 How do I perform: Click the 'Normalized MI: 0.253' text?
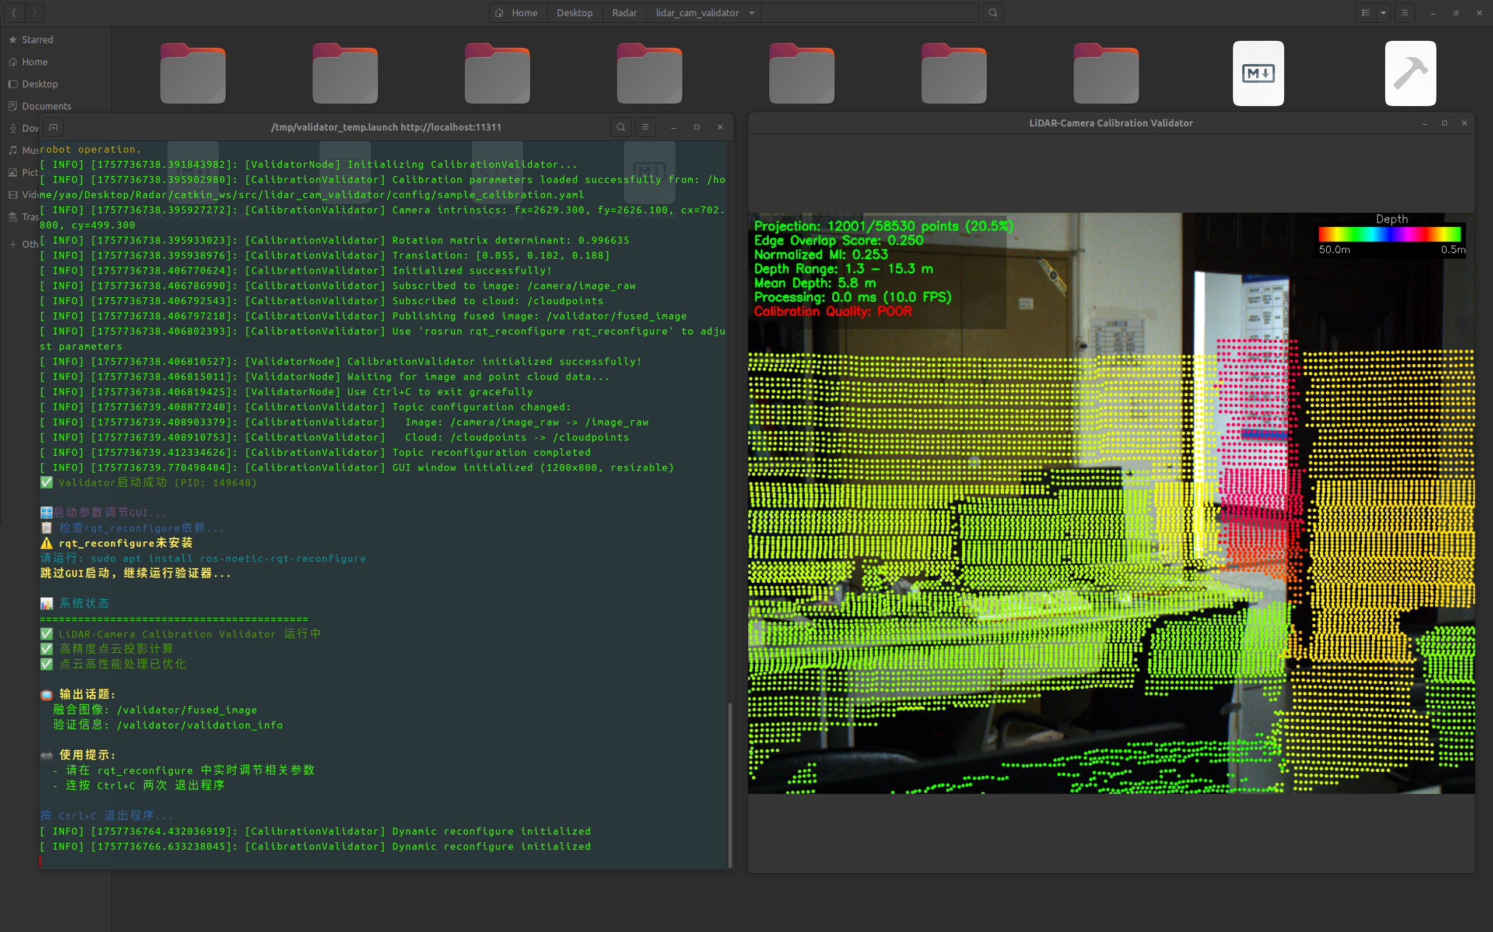click(x=821, y=255)
